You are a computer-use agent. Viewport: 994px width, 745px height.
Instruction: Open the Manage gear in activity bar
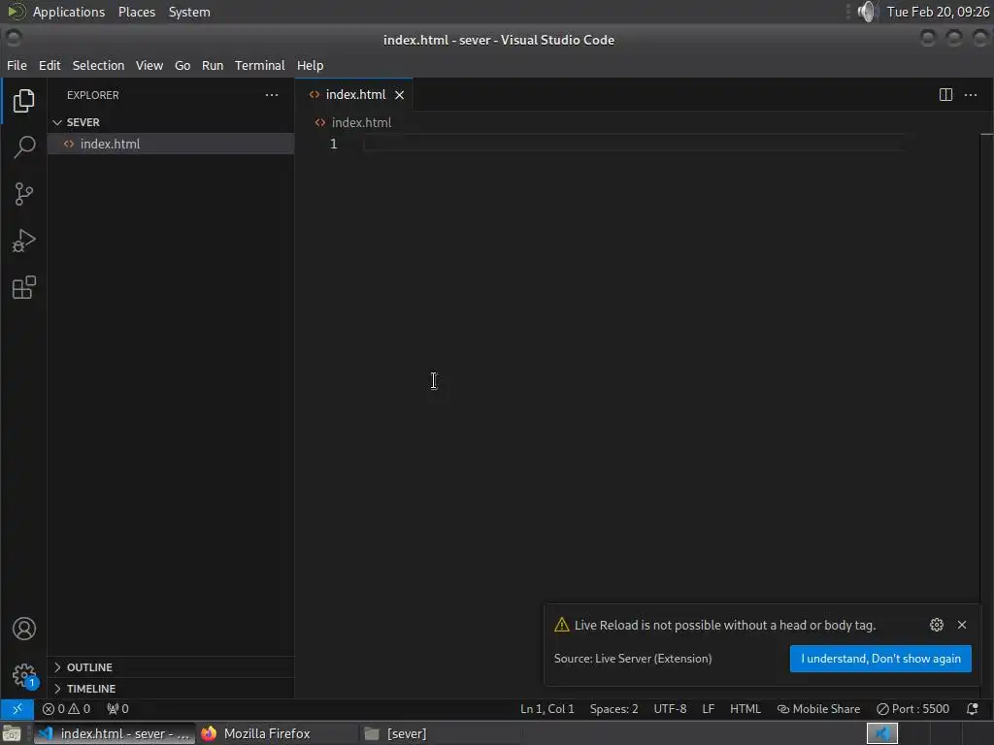[x=24, y=675]
